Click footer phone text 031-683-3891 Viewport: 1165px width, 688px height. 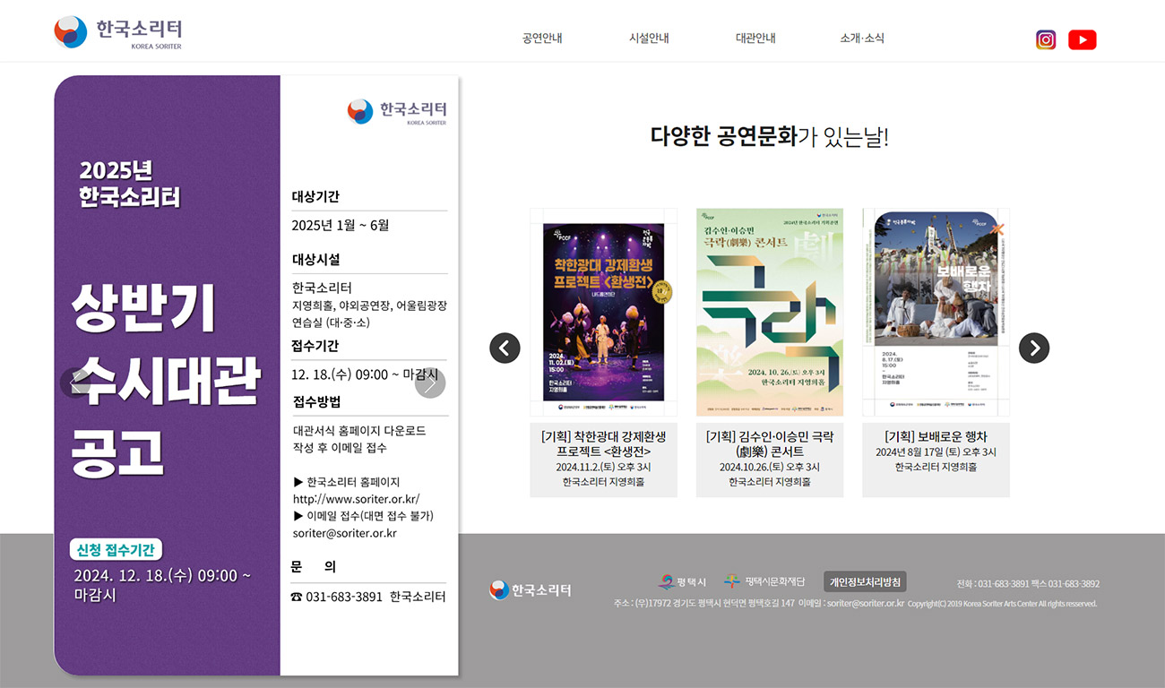point(1003,583)
